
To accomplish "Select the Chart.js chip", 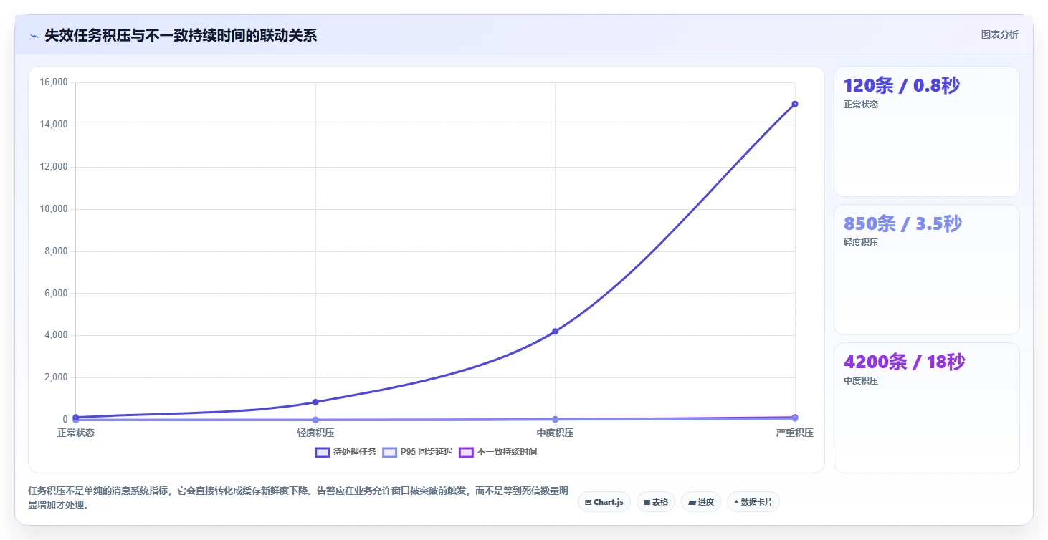I will (604, 502).
